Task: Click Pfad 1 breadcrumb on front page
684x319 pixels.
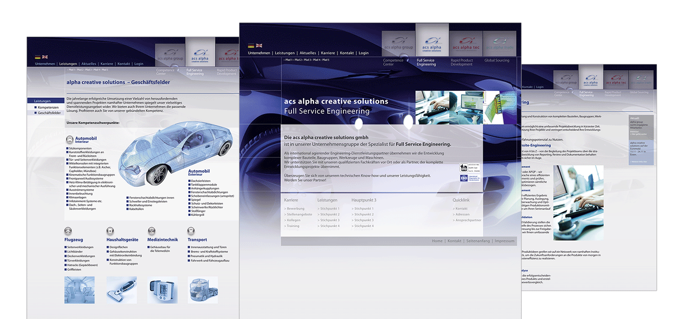Action: point(289,60)
